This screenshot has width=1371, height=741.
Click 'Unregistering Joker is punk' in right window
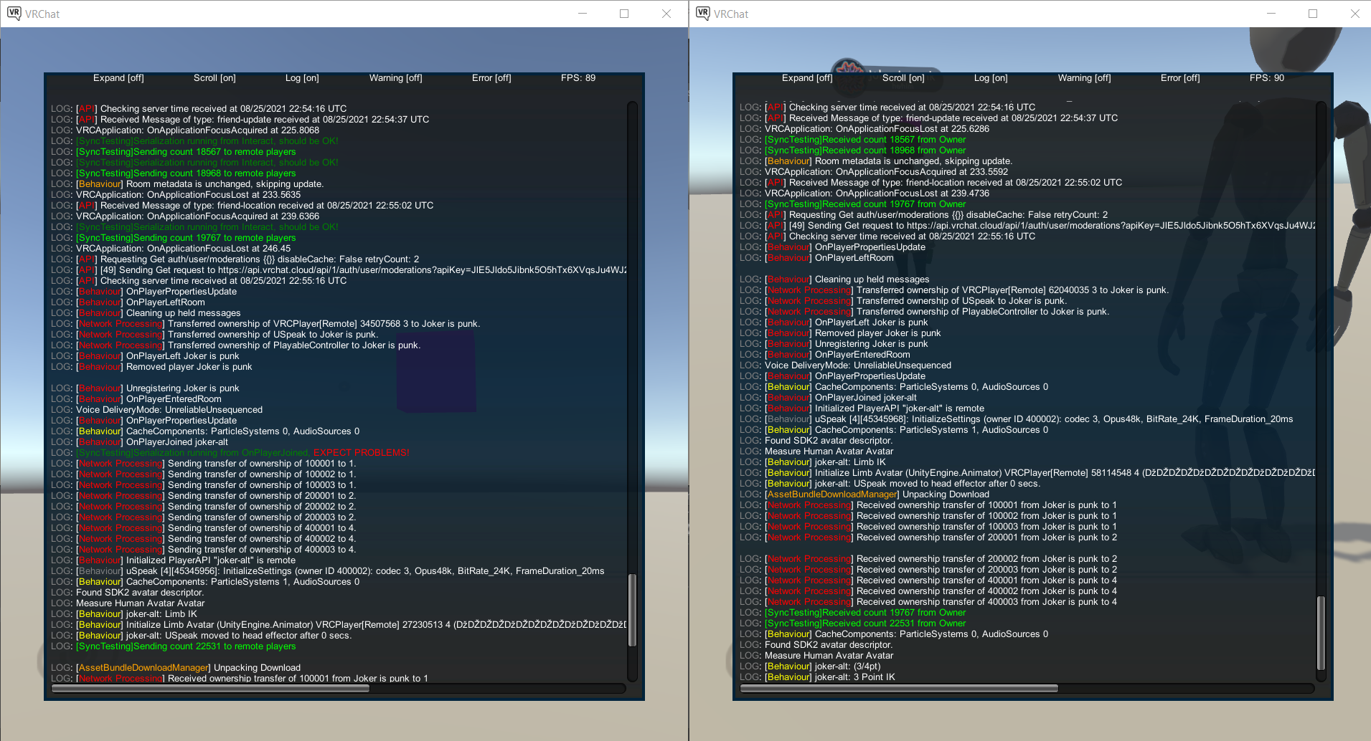pyautogui.click(x=834, y=344)
